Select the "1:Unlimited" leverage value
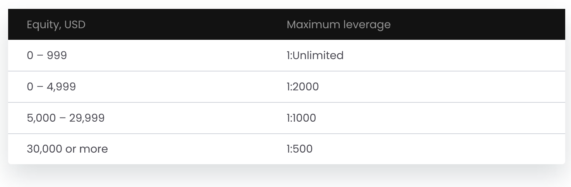Image resolution: width=571 pixels, height=187 pixels. click(315, 56)
